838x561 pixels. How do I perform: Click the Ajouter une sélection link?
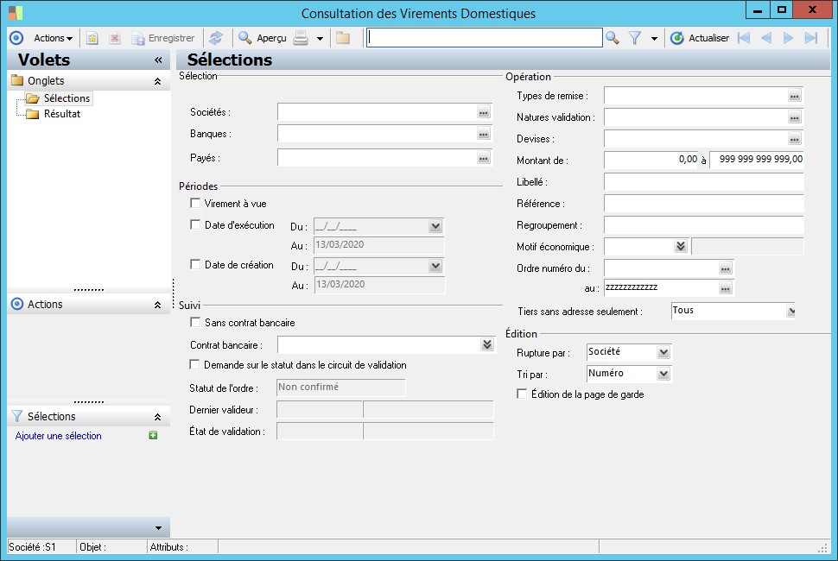coord(59,436)
